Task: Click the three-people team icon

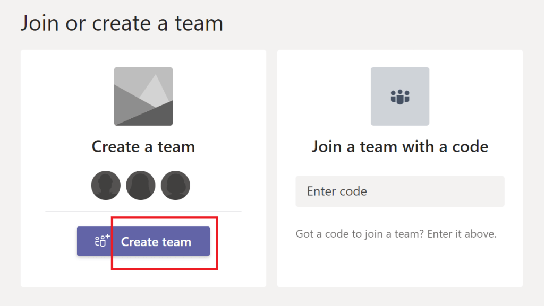Action: pos(399,97)
